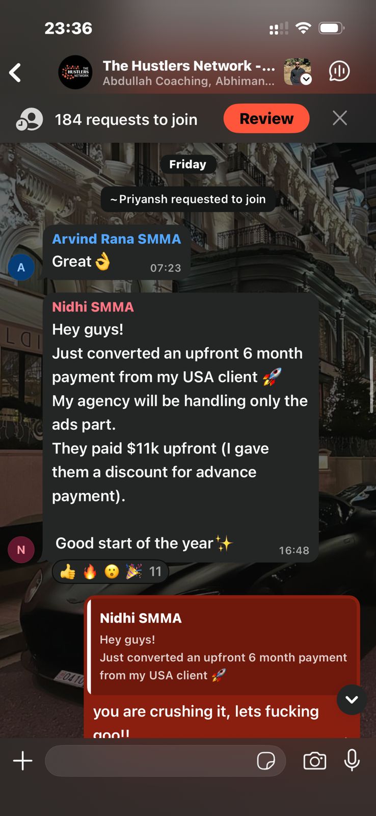The height and width of the screenshot is (816, 376).
Task: Open the attachment plus icon
Action: click(22, 761)
